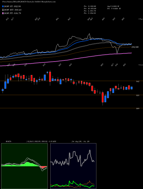
Task: Select the 'DOW MT: 333.45' legend text
Action: [13, 10]
